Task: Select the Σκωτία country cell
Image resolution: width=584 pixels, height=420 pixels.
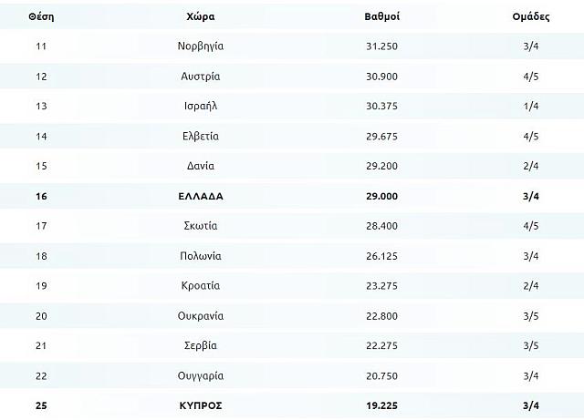Action: [202, 226]
